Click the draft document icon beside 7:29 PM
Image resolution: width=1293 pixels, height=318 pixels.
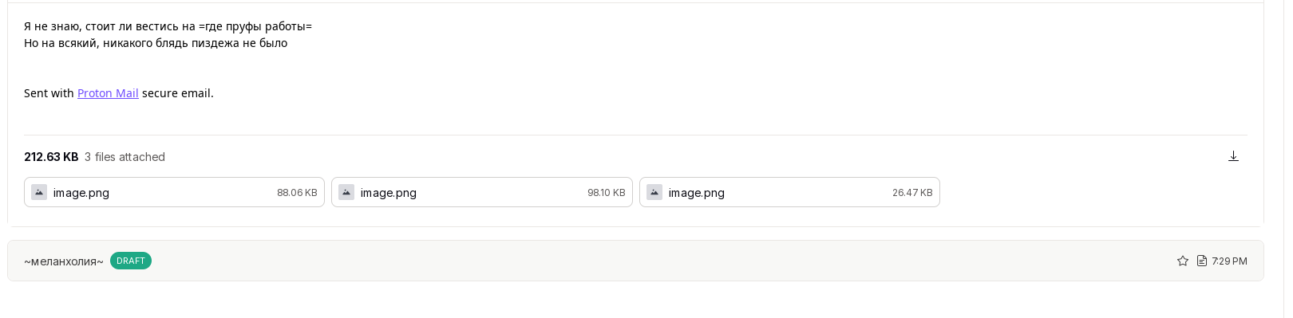pos(1202,261)
